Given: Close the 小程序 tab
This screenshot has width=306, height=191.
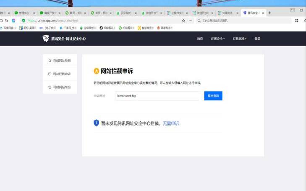Looking at the screenshot, I should [x=187, y=13].
